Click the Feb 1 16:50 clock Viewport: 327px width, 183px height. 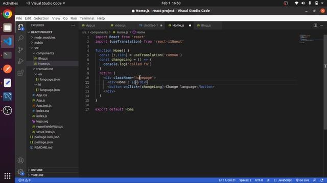(x=171, y=3)
